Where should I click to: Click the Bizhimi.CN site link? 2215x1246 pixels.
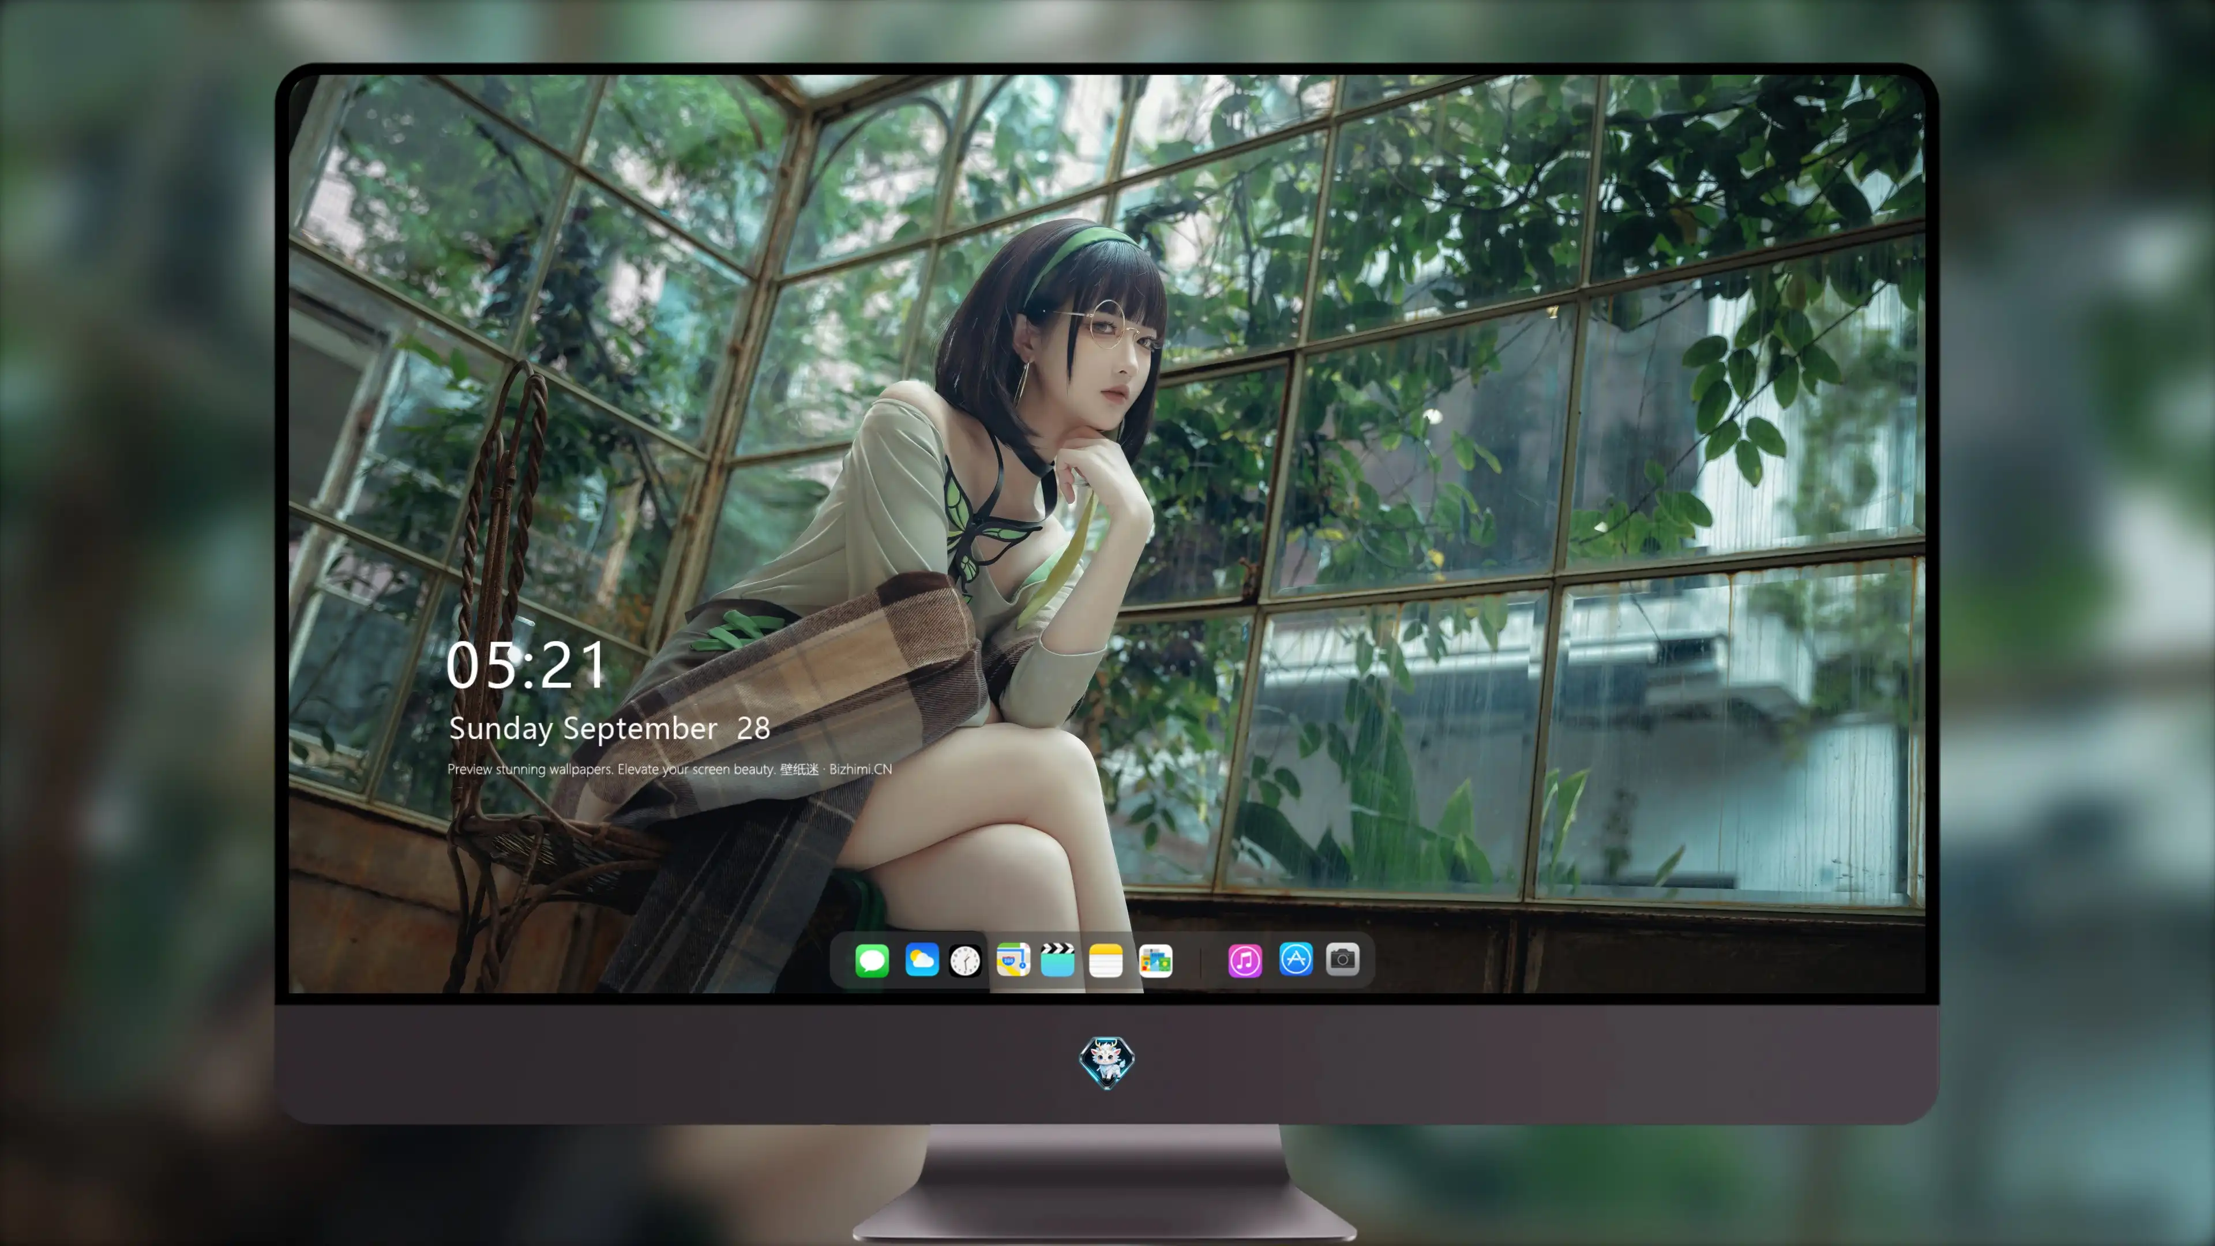click(860, 769)
